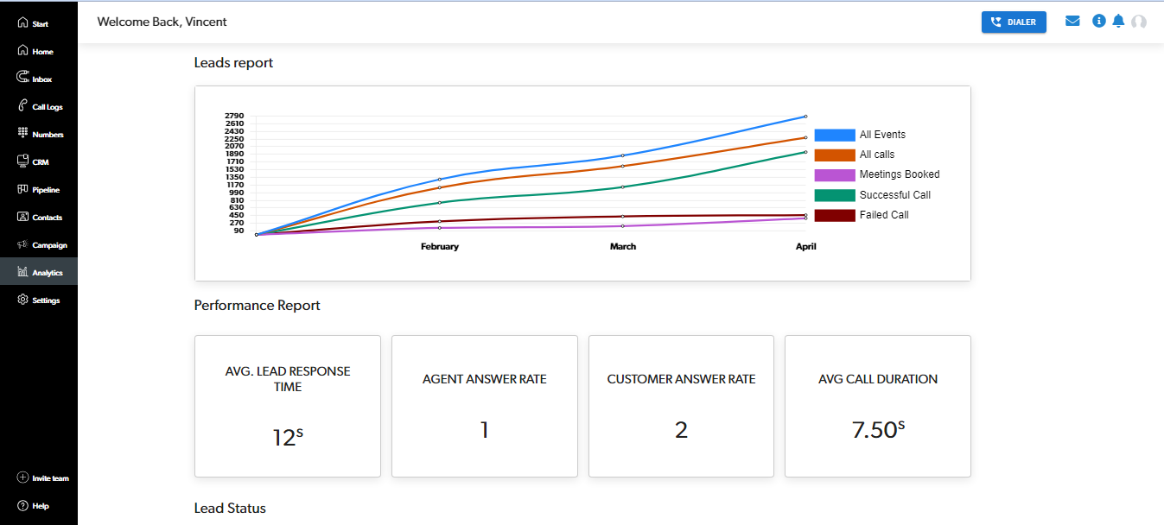Toggle Failed Call legend entry

883,215
